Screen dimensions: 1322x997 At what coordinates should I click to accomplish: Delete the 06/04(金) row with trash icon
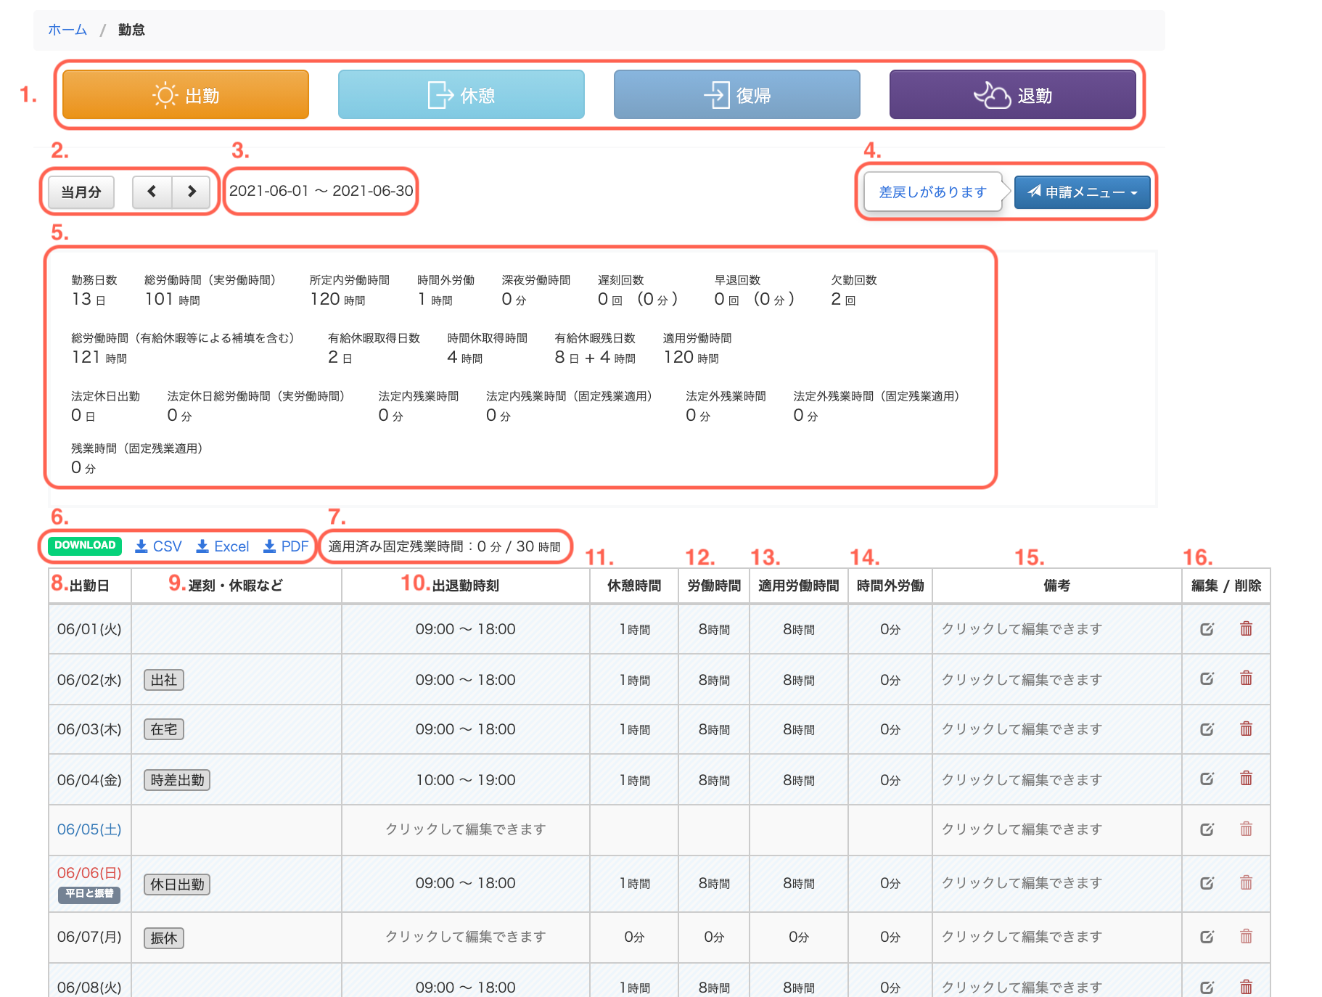[x=1246, y=778]
